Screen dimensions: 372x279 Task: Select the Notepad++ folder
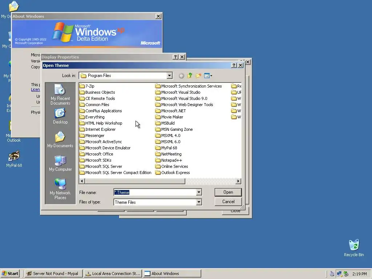[x=169, y=160]
